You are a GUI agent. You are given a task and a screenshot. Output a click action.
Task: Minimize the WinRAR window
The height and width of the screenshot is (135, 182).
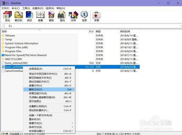coord(159,3)
